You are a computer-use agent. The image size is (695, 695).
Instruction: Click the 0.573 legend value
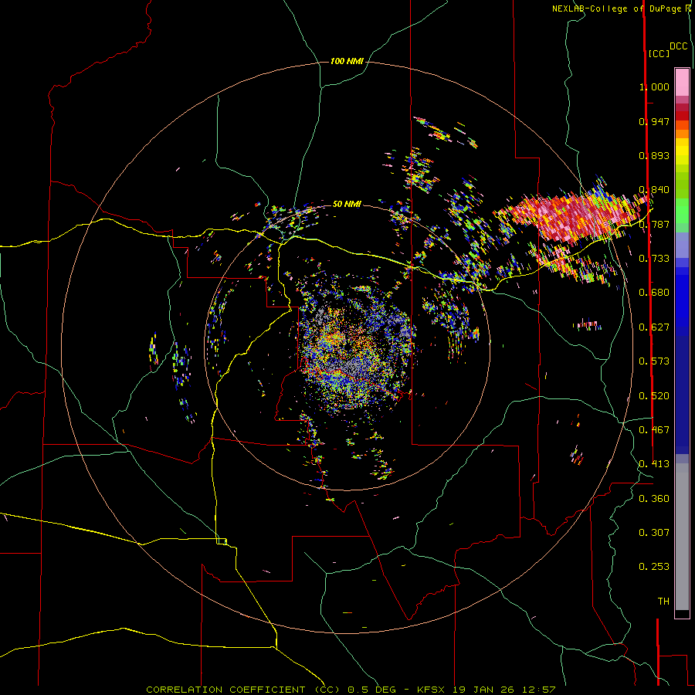[654, 361]
